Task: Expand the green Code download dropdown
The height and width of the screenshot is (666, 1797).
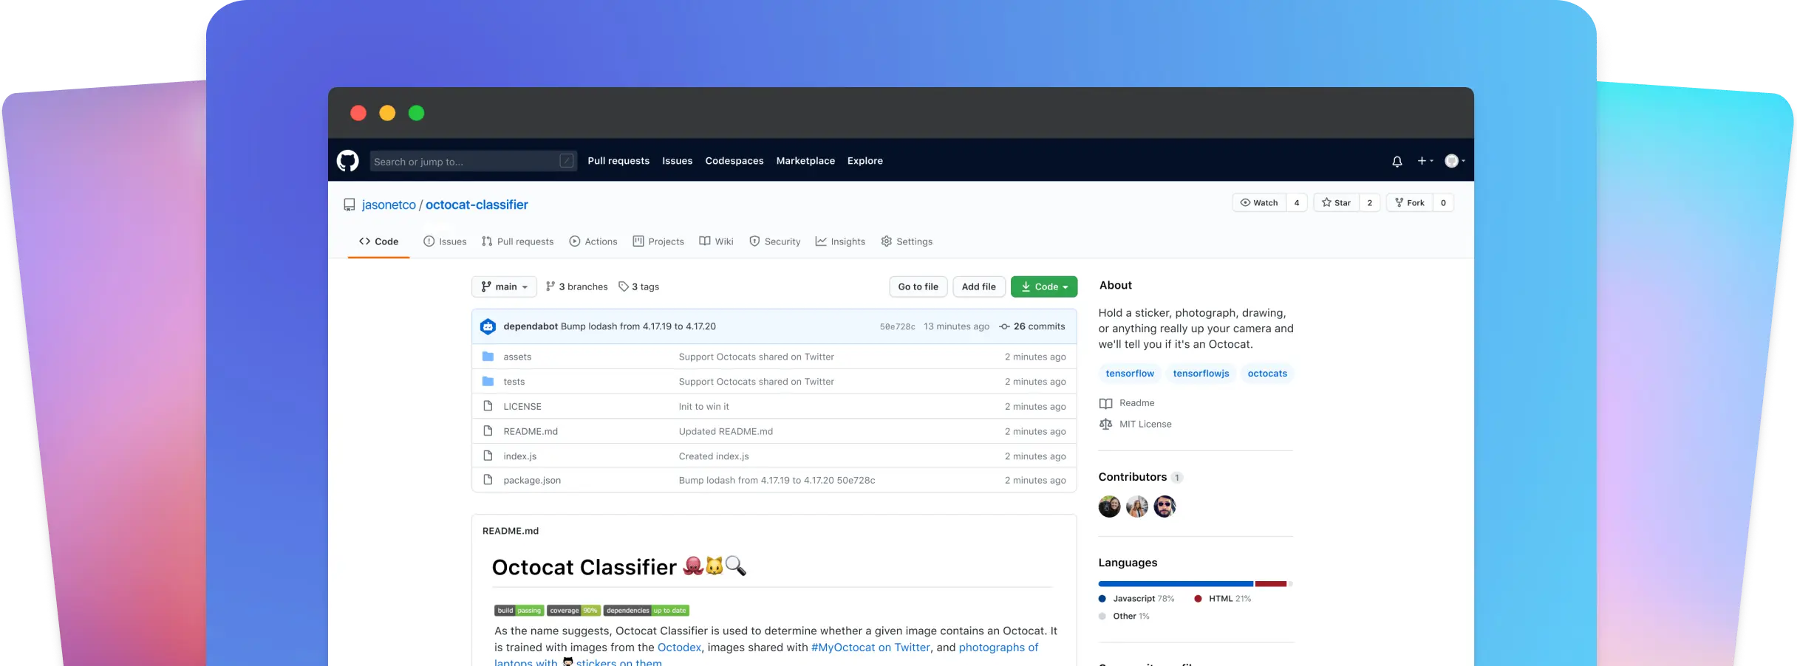Action: tap(1043, 286)
